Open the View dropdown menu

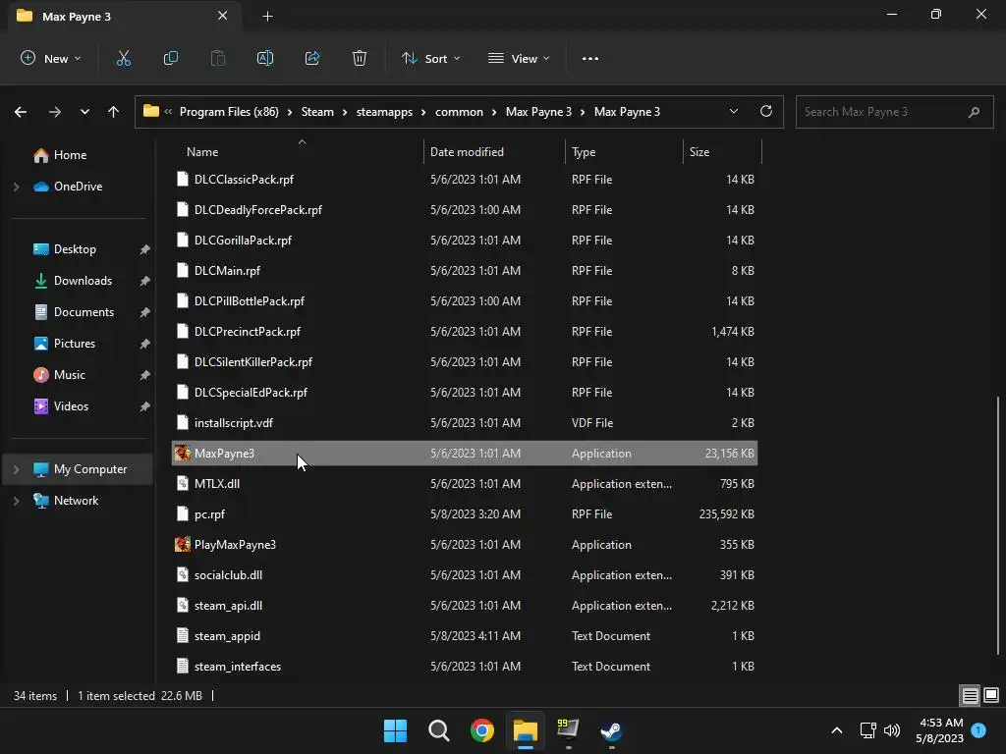tap(519, 58)
